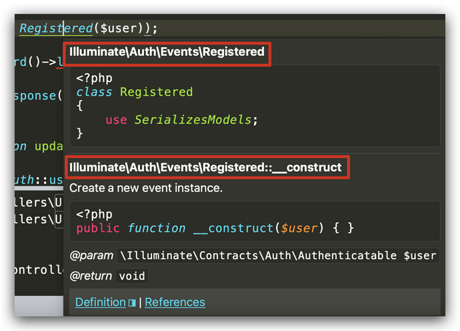This screenshot has height=331, width=460.
Task: Click the 'class' keyword in the first snippet
Action: pyautogui.click(x=95, y=92)
